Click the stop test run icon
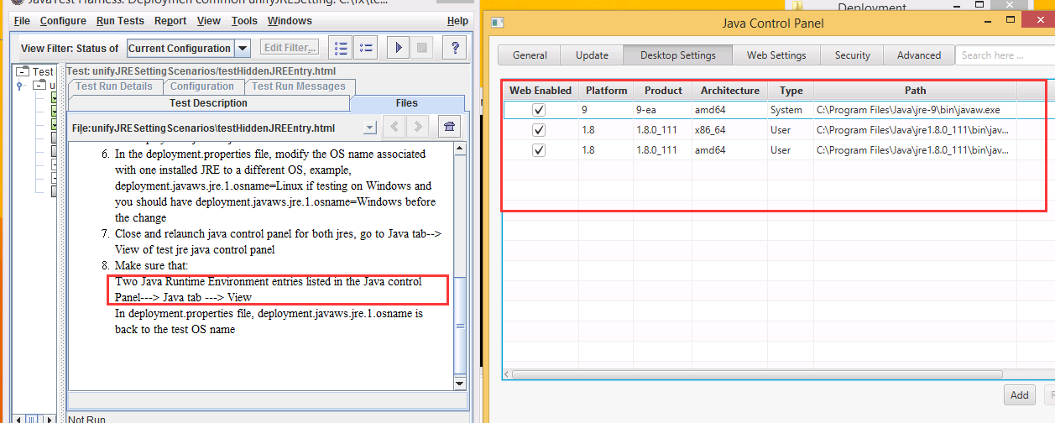Image resolution: width=1055 pixels, height=423 pixels. tap(421, 48)
